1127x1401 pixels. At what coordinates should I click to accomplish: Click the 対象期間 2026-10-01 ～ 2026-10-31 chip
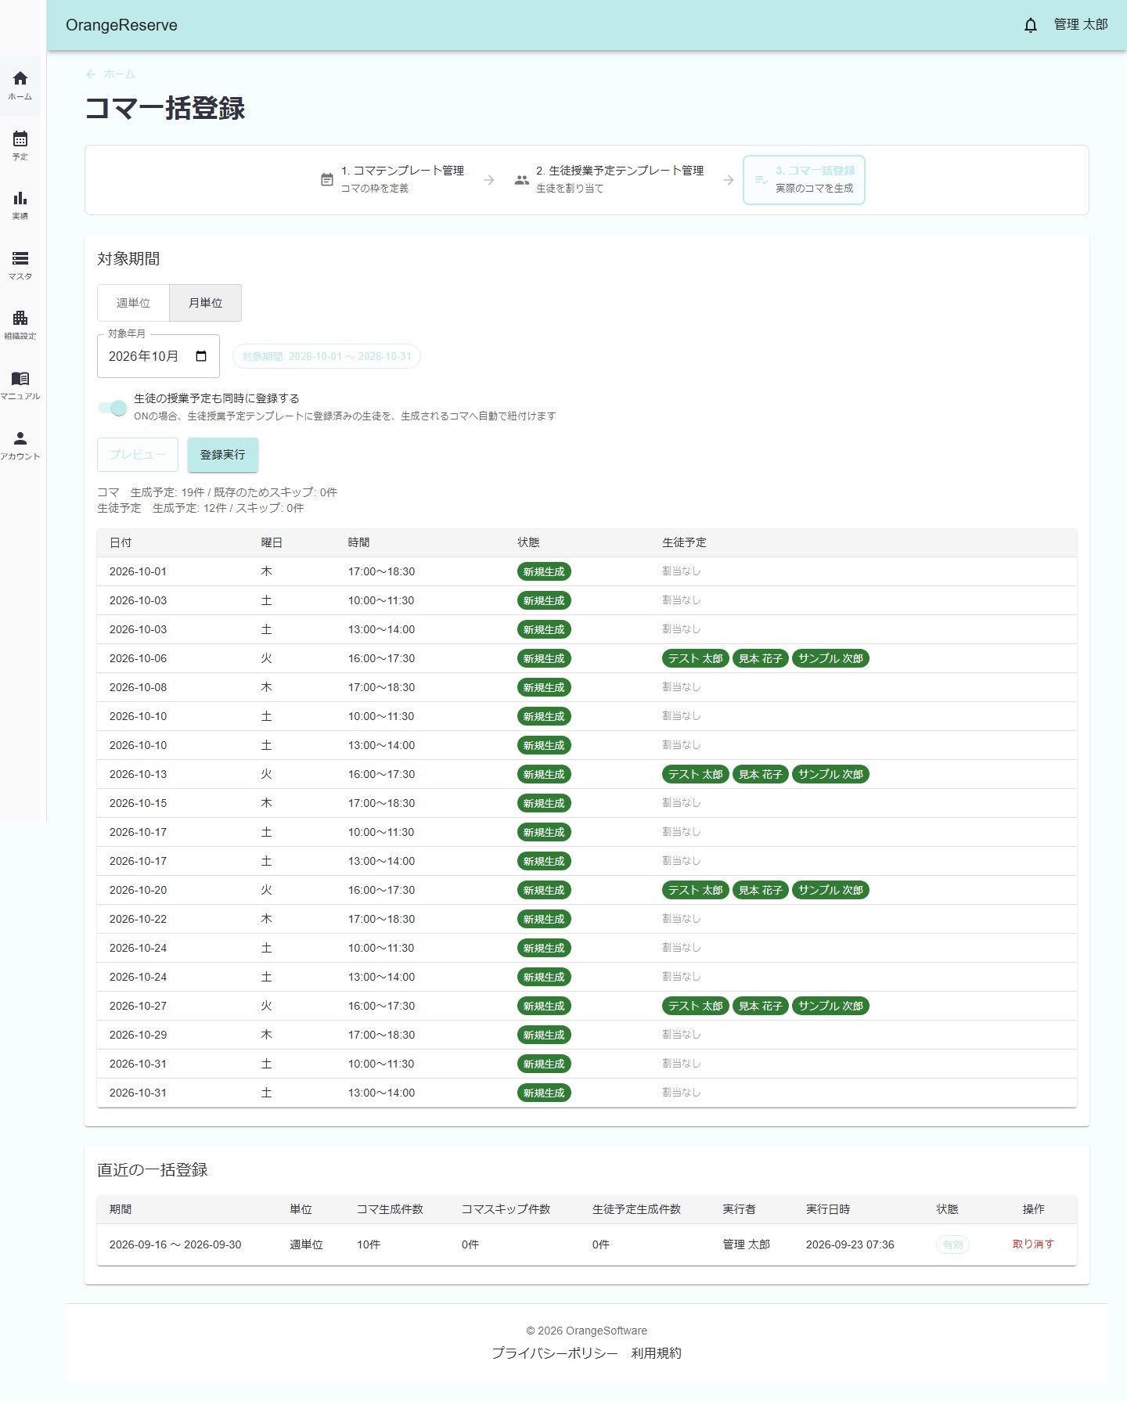326,356
